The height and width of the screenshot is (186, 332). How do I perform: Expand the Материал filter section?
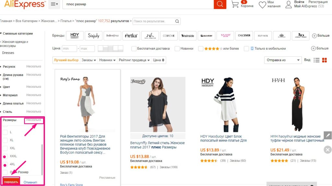[10, 95]
